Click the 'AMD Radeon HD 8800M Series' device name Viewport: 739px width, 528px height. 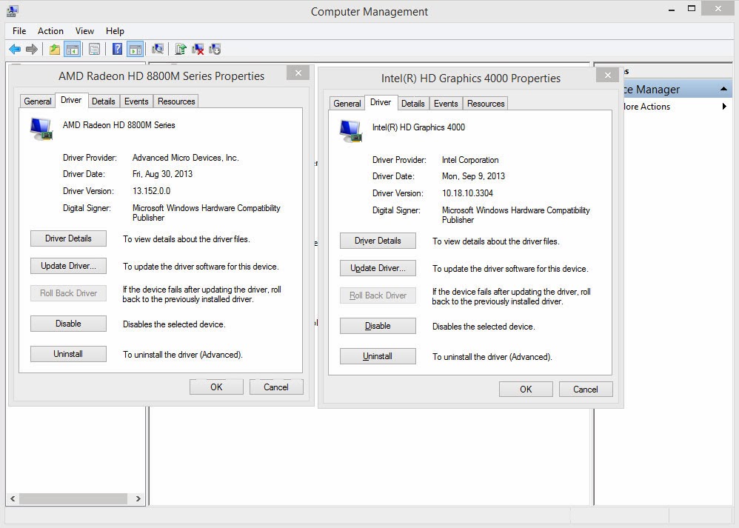click(x=118, y=125)
